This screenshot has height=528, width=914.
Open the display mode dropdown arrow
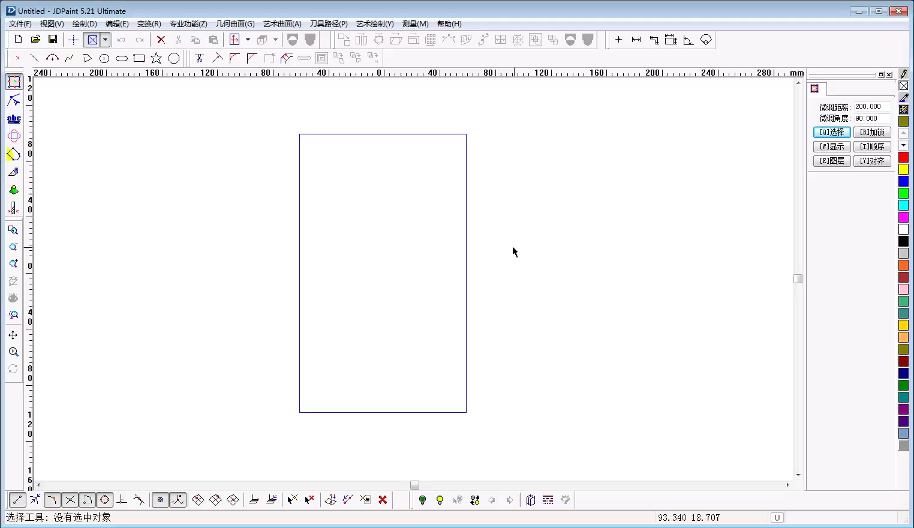point(105,40)
